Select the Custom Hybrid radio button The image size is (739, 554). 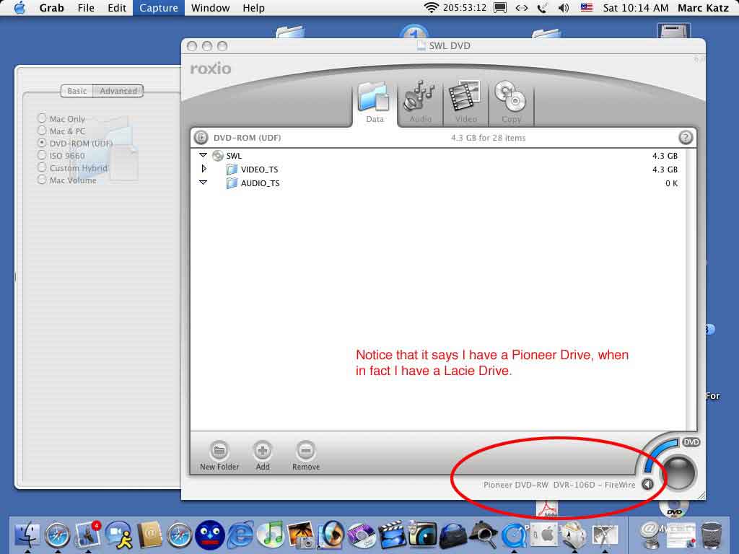point(42,167)
